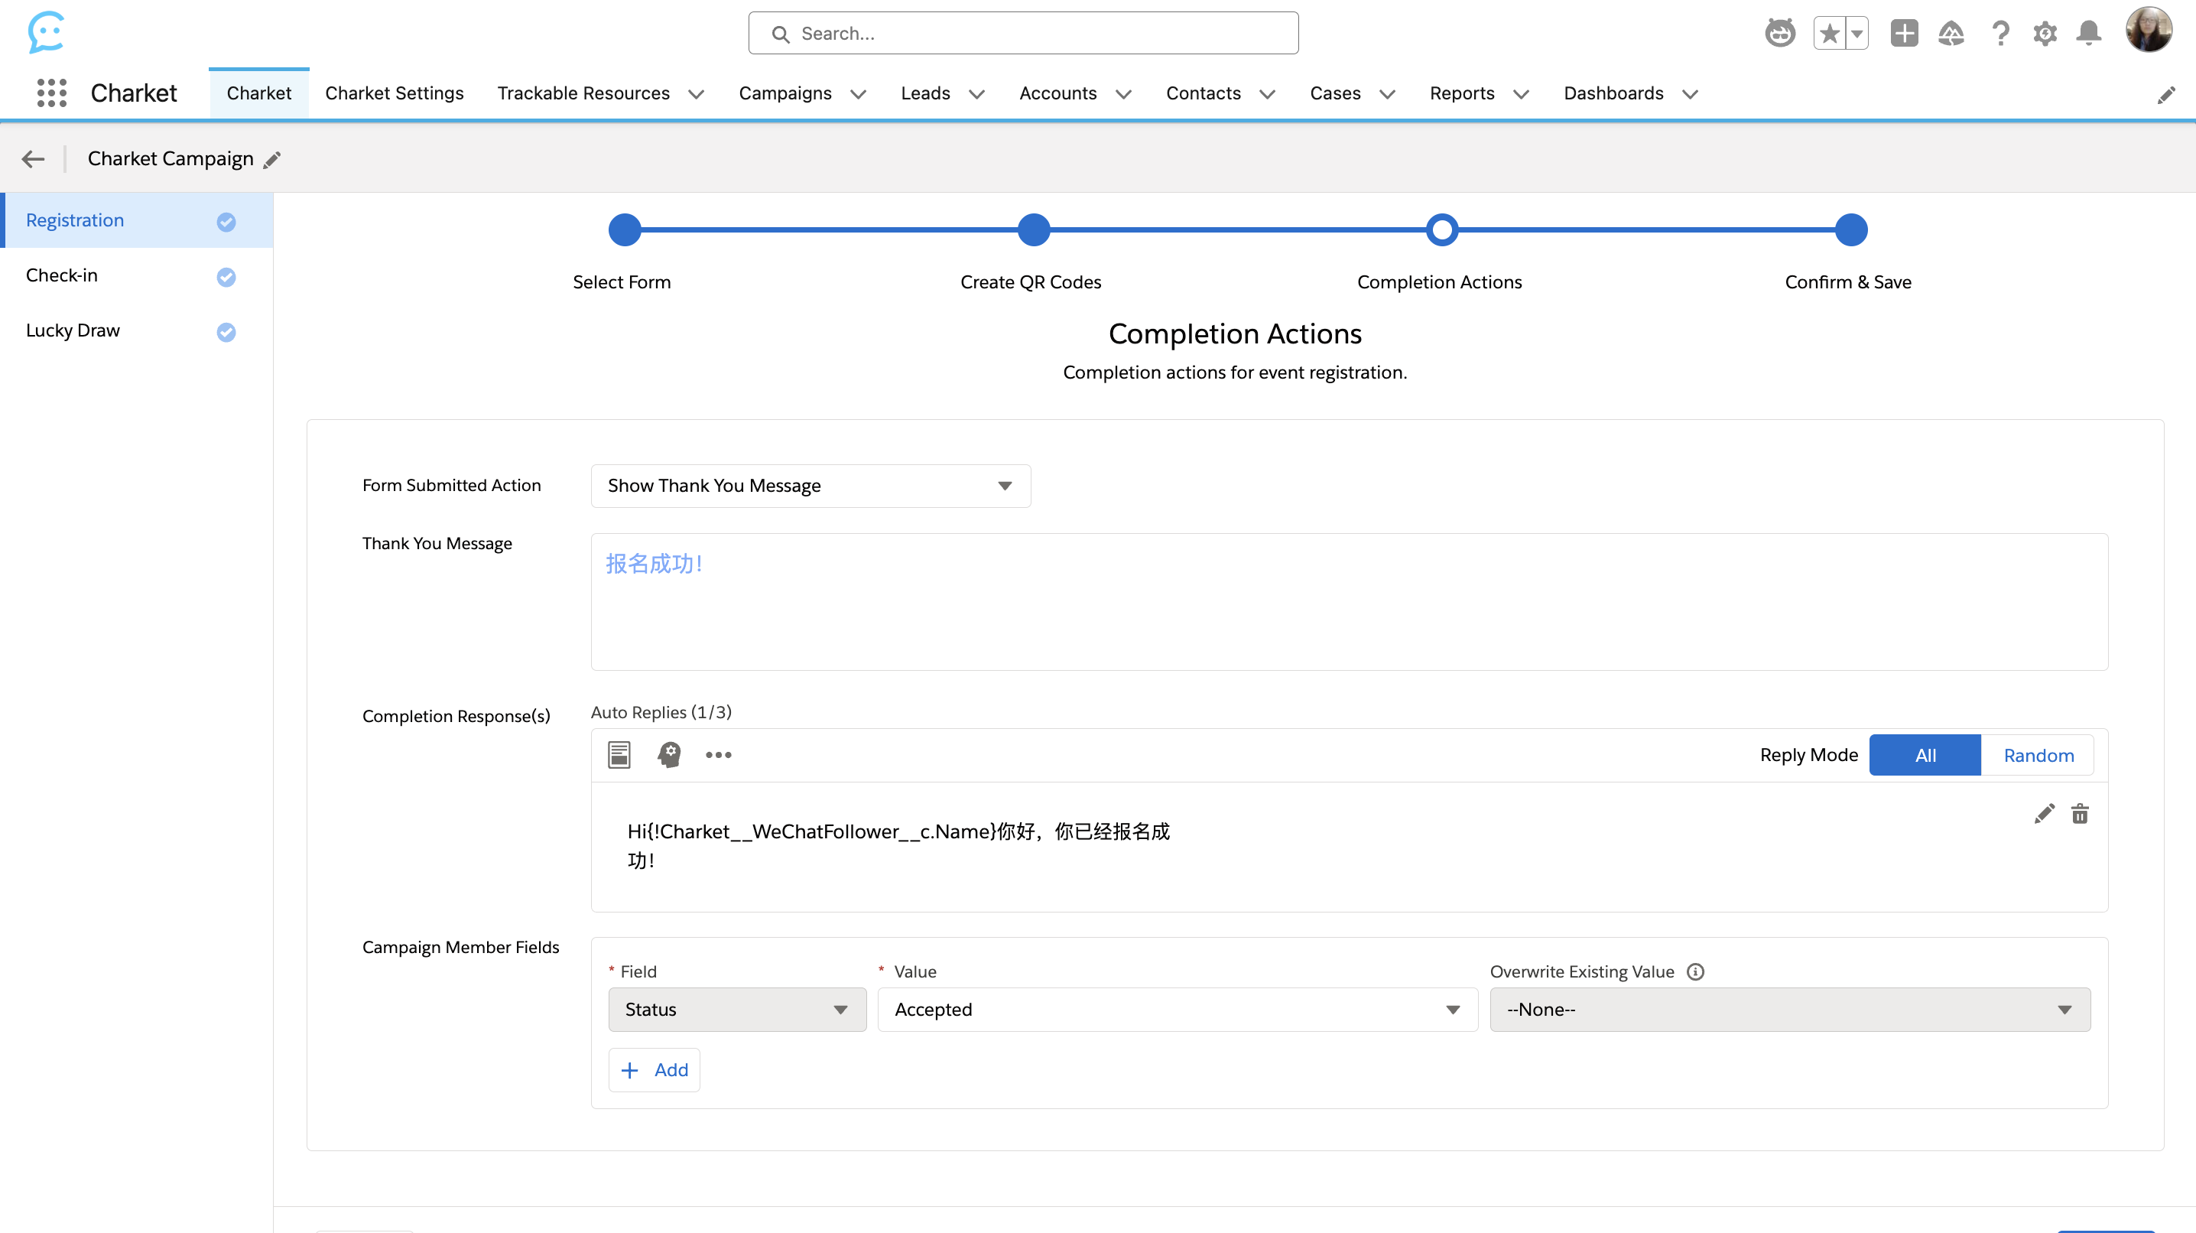The width and height of the screenshot is (2196, 1233).
Task: Open the App Launcher grid icon
Action: point(51,93)
